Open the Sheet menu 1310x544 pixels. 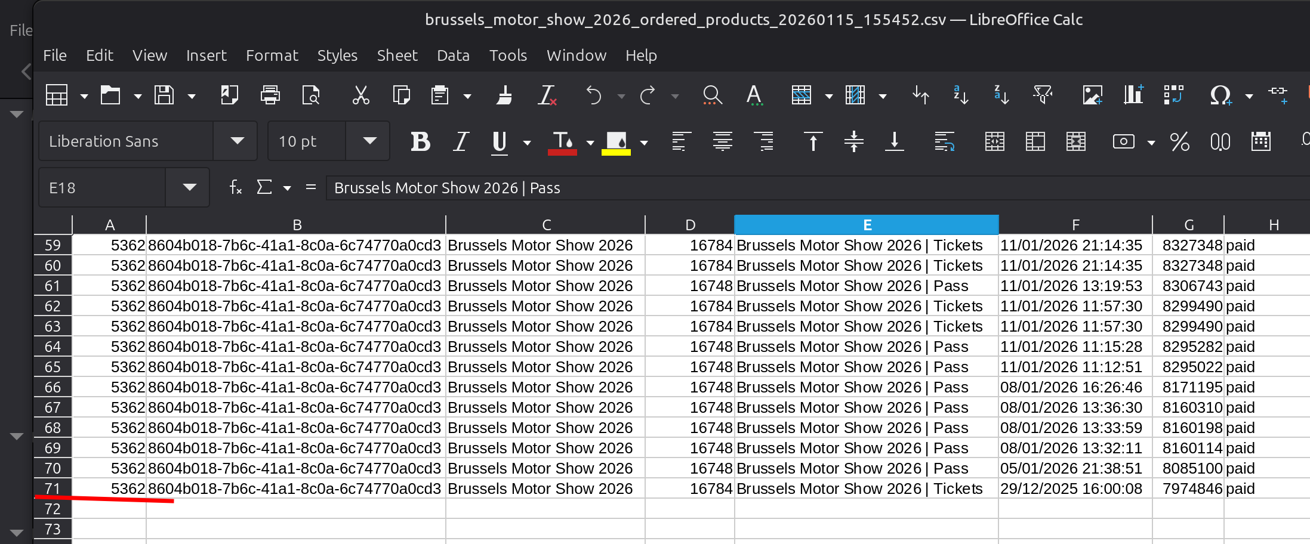(397, 55)
